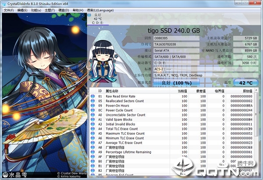Screen dimensions: 263x180
Task: Click status icon for attribute B1
Action: pos(92,166)
